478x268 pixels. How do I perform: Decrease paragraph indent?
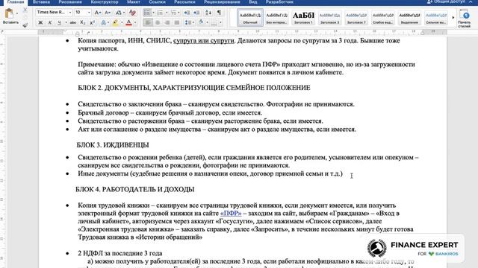coord(187,13)
